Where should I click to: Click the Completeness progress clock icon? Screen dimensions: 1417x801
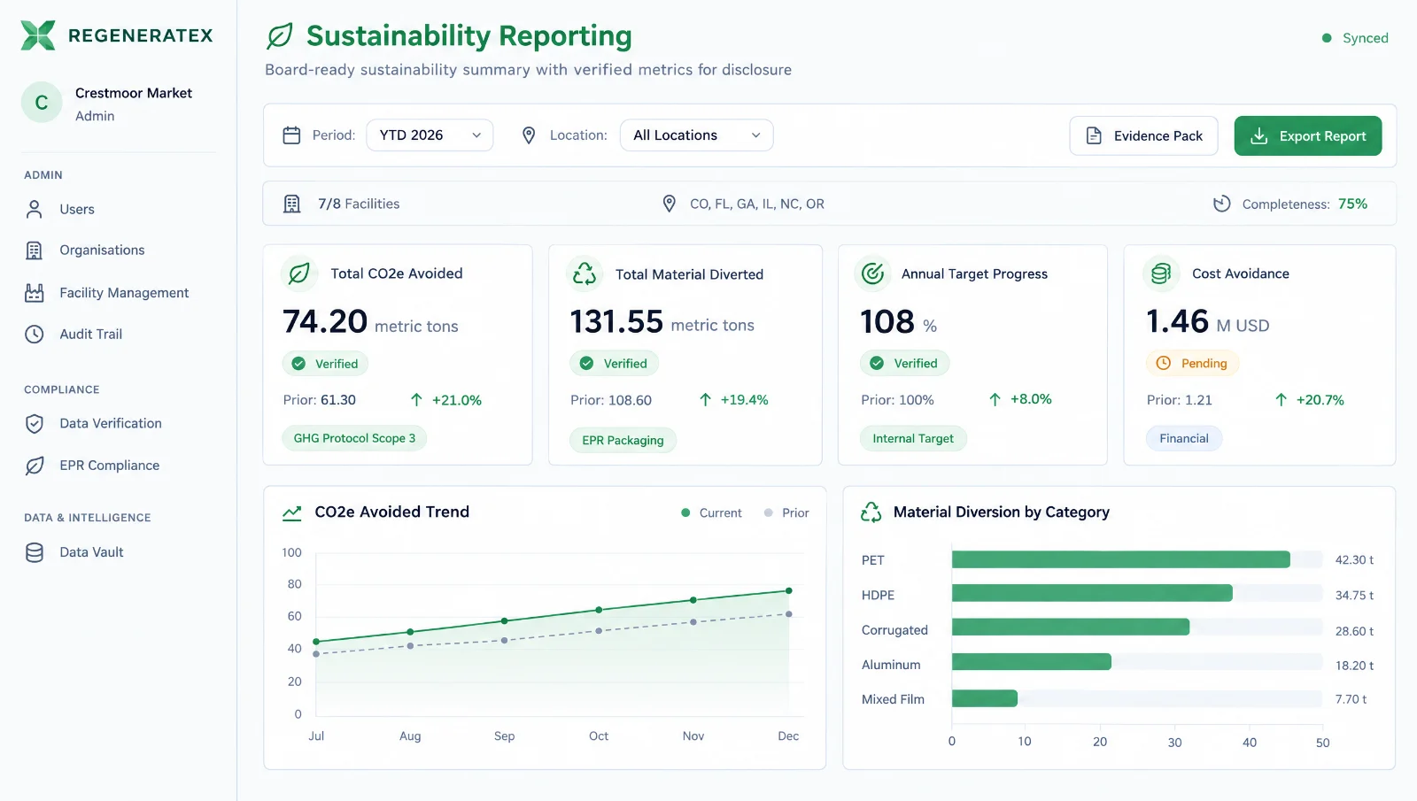(1222, 204)
